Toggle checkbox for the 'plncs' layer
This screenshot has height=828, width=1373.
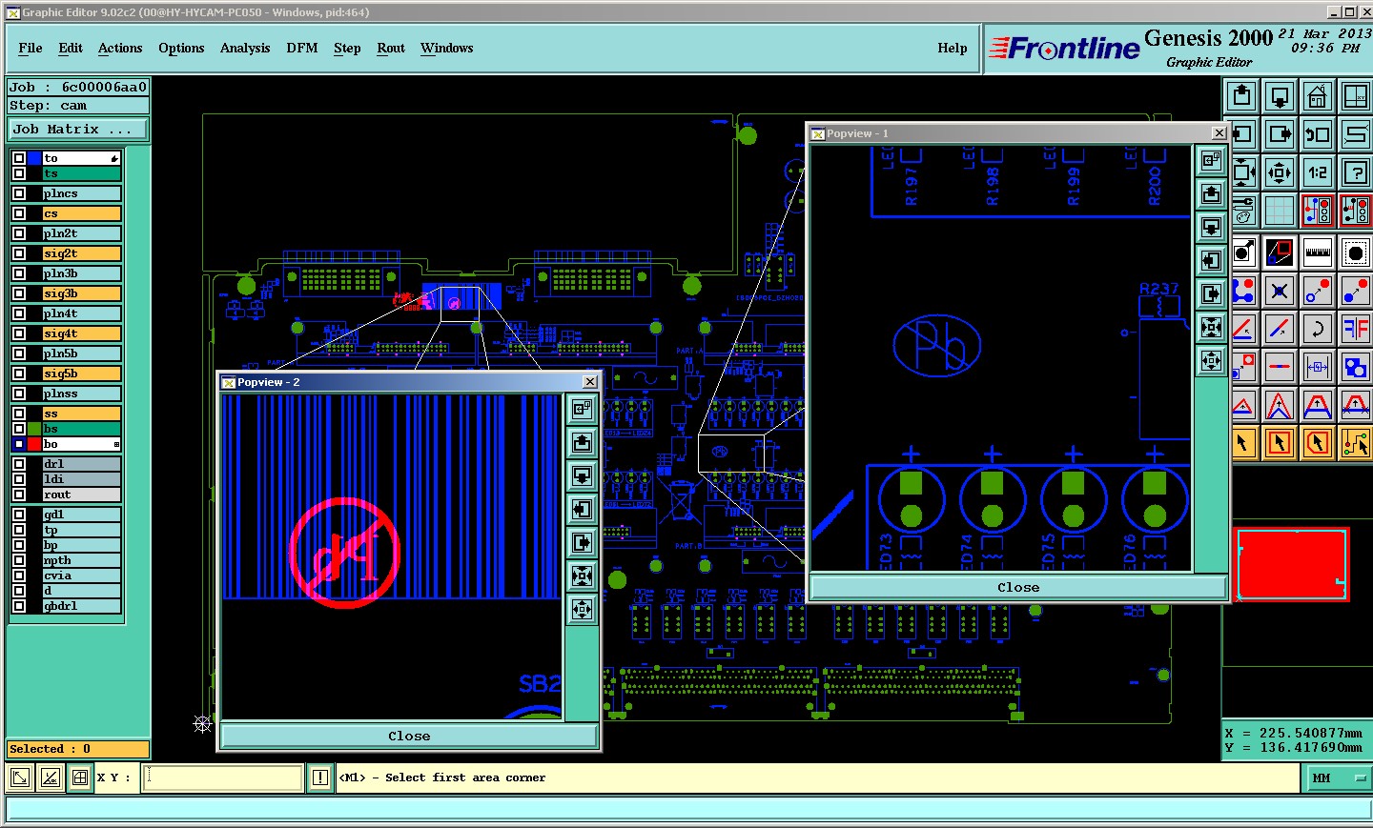pos(19,193)
